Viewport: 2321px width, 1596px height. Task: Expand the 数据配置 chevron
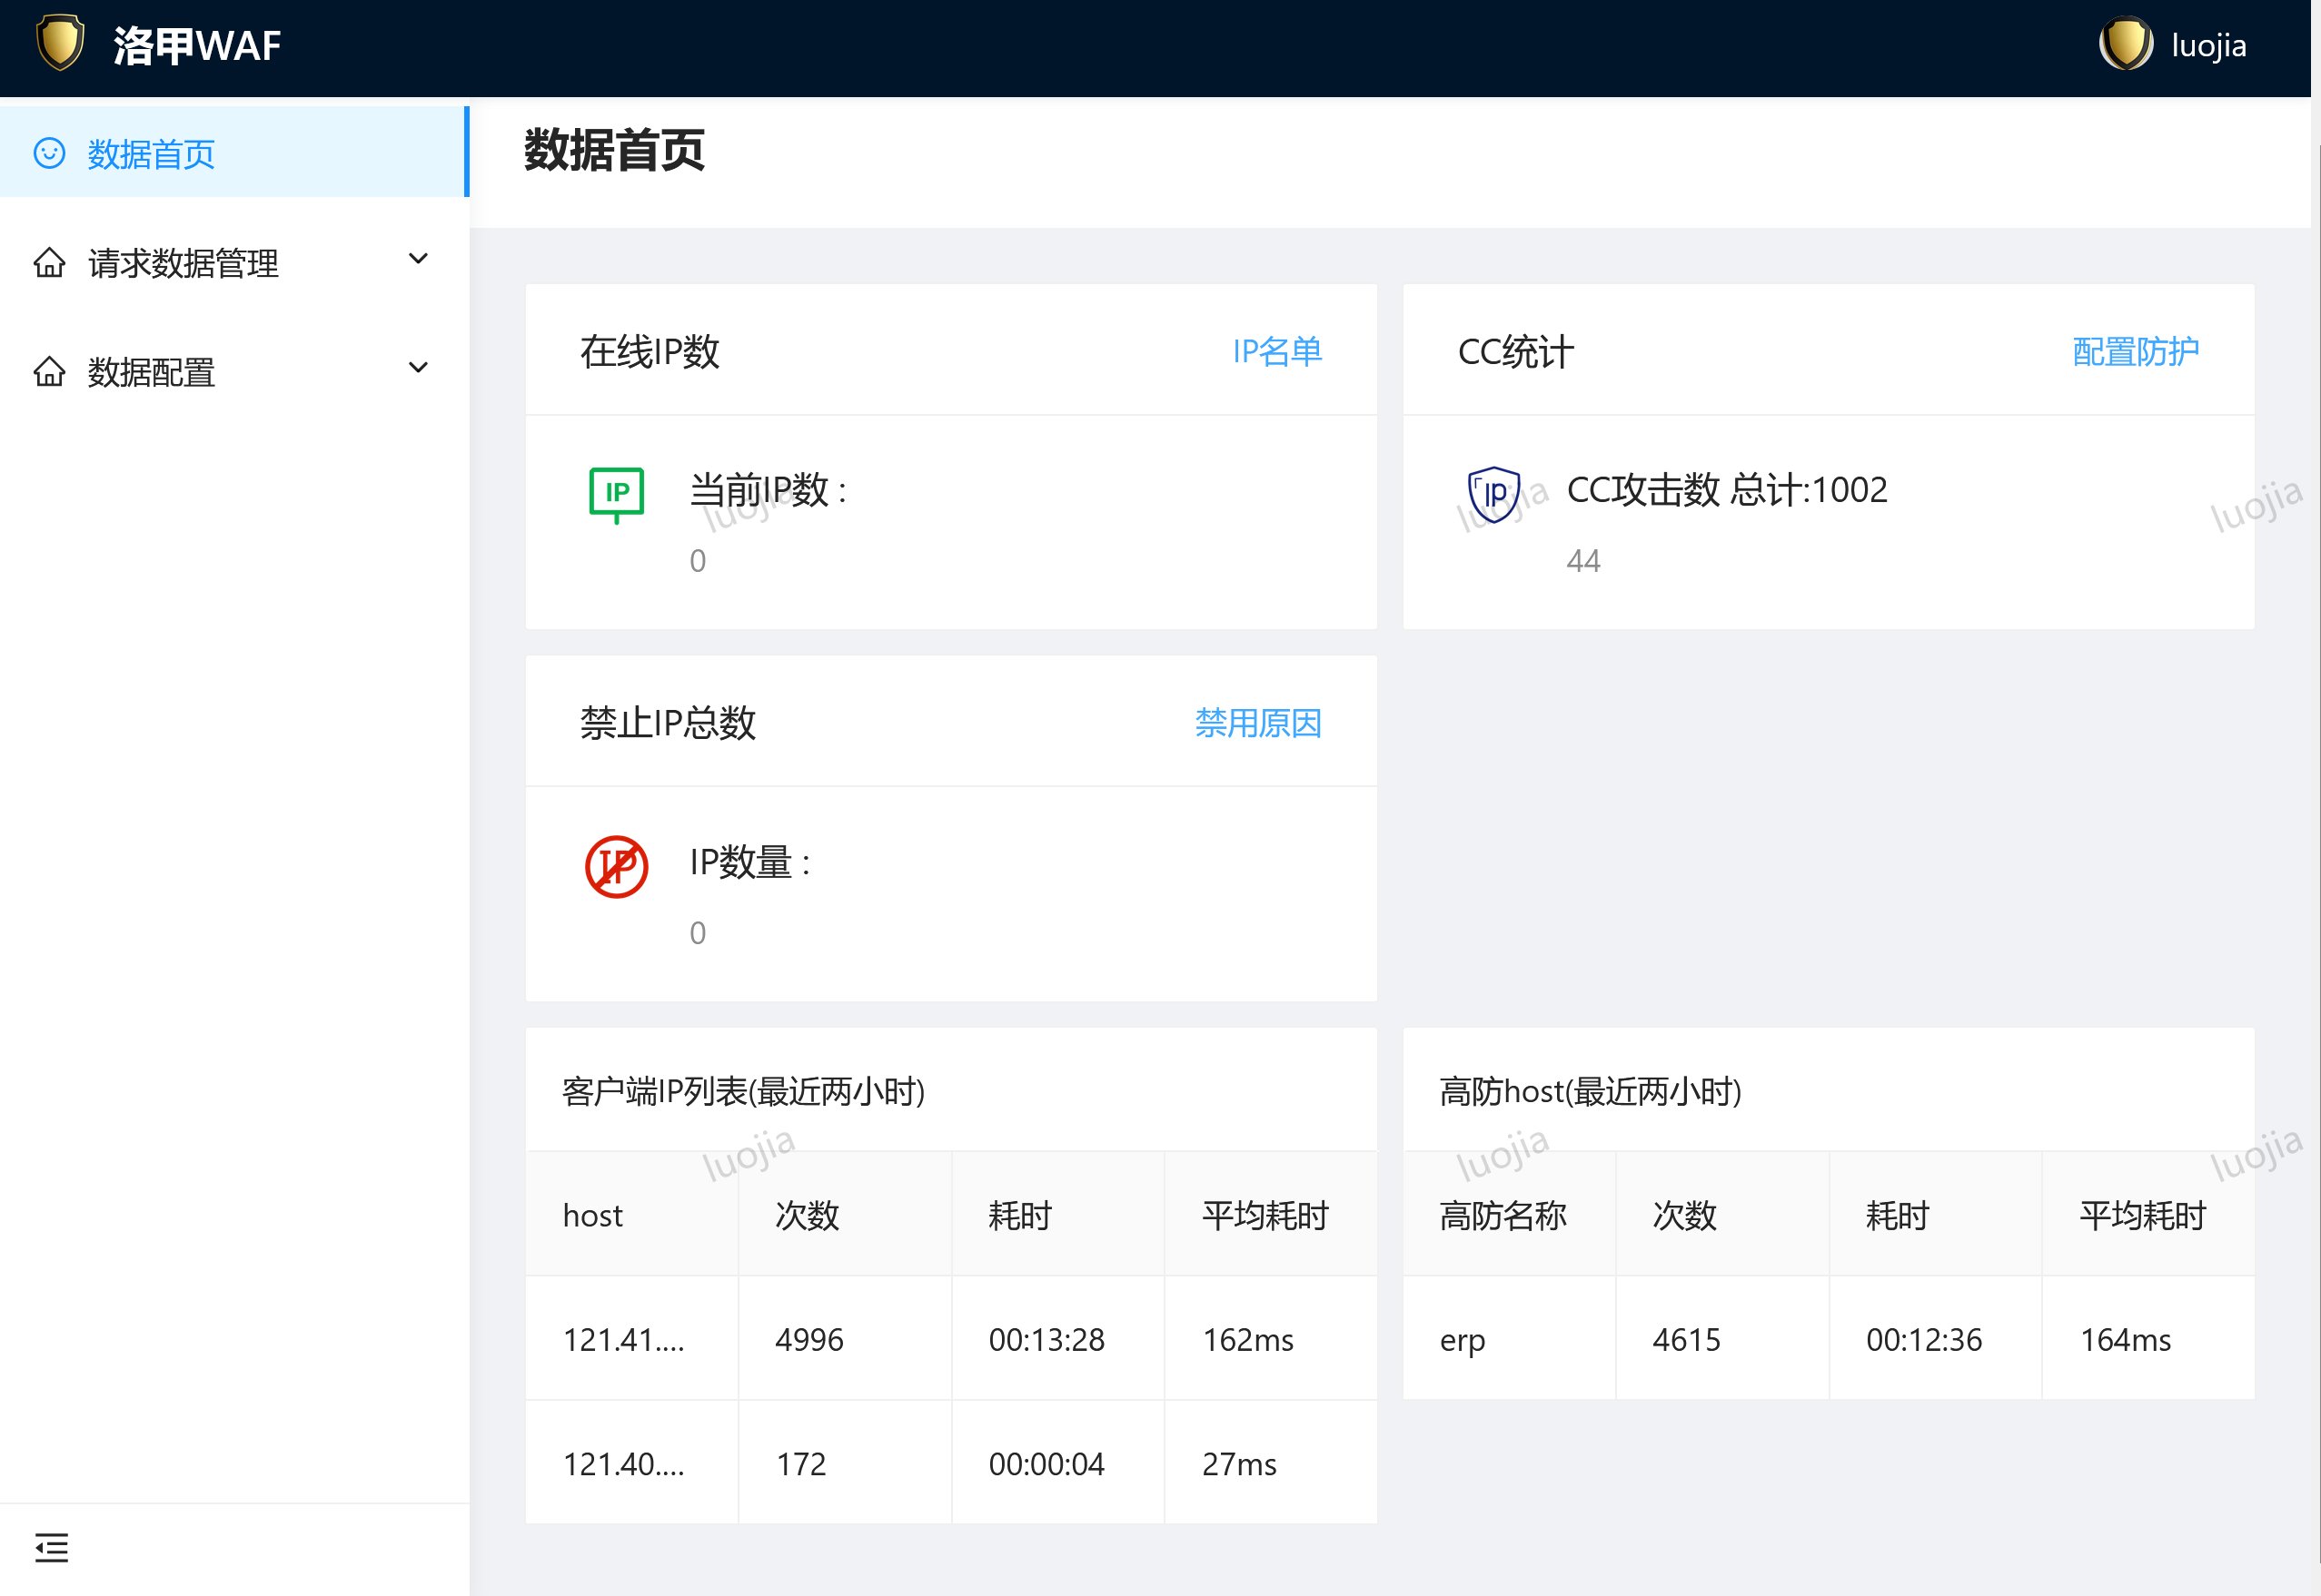click(x=418, y=368)
